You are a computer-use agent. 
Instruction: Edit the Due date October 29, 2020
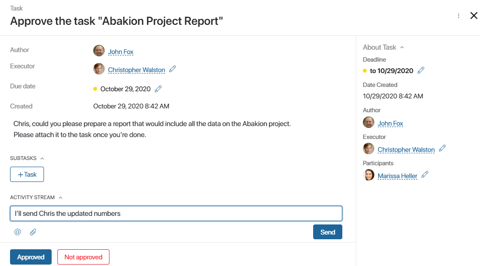[x=158, y=89]
